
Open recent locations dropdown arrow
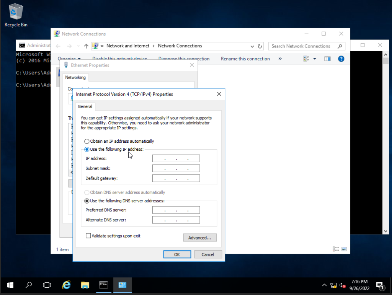pyautogui.click(x=78, y=46)
